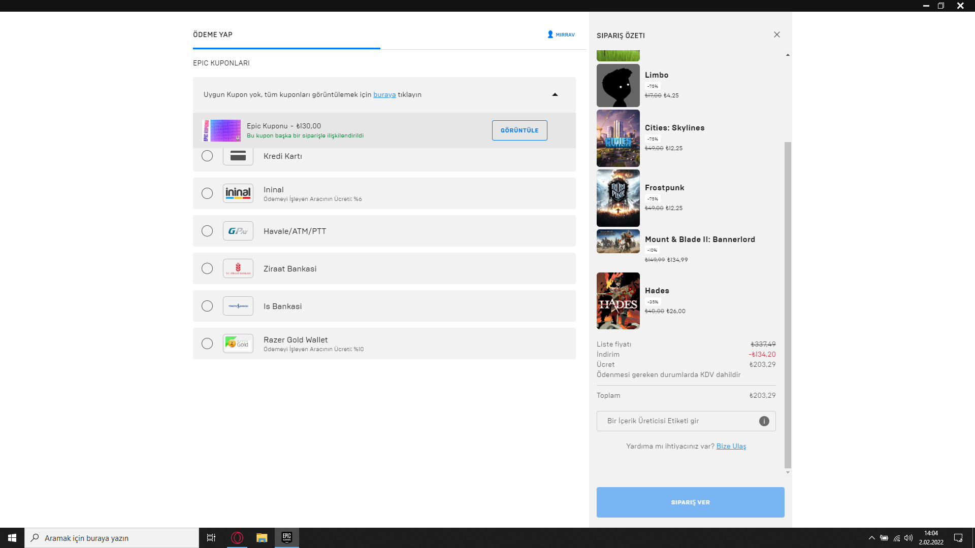The width and height of the screenshot is (975, 548).
Task: Open the notification center icon
Action: pos(958,538)
